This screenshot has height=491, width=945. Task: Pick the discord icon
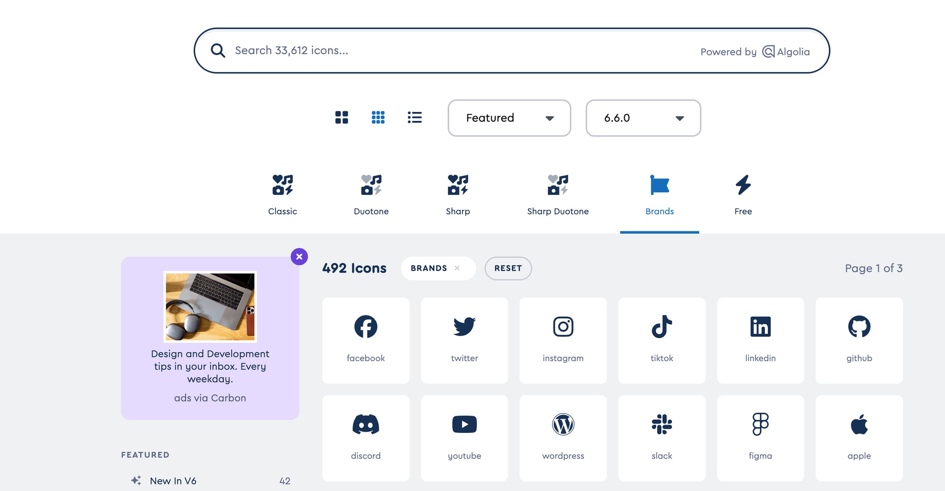pyautogui.click(x=366, y=438)
